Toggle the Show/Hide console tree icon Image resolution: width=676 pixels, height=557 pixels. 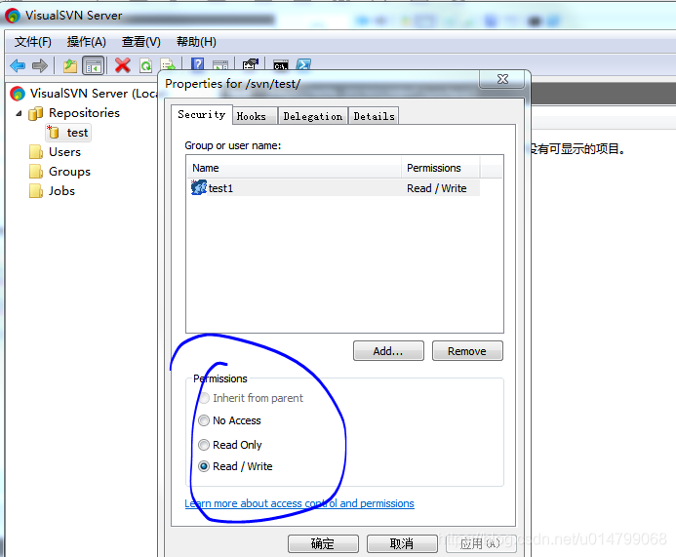94,66
